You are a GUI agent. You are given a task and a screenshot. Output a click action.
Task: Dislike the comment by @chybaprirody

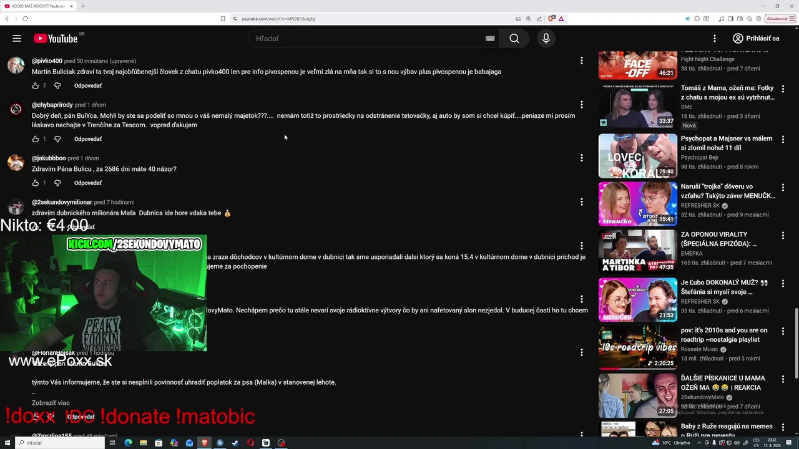[57, 139]
